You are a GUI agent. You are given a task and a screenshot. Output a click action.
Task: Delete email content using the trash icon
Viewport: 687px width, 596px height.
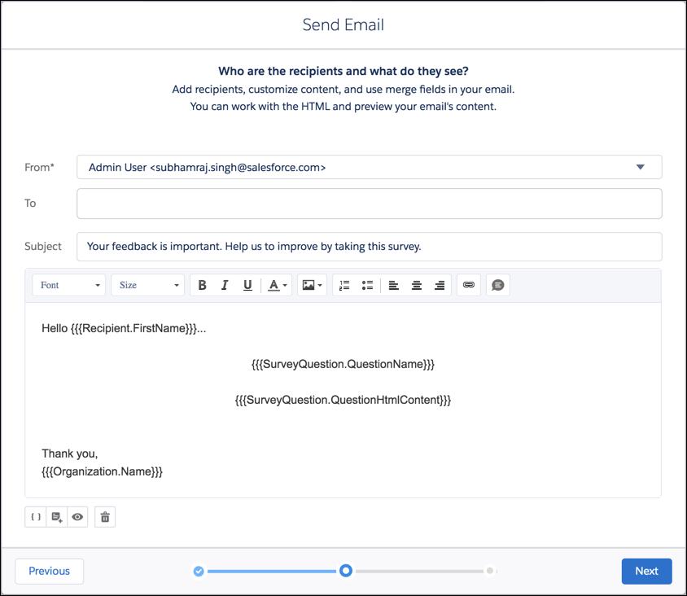pos(104,516)
